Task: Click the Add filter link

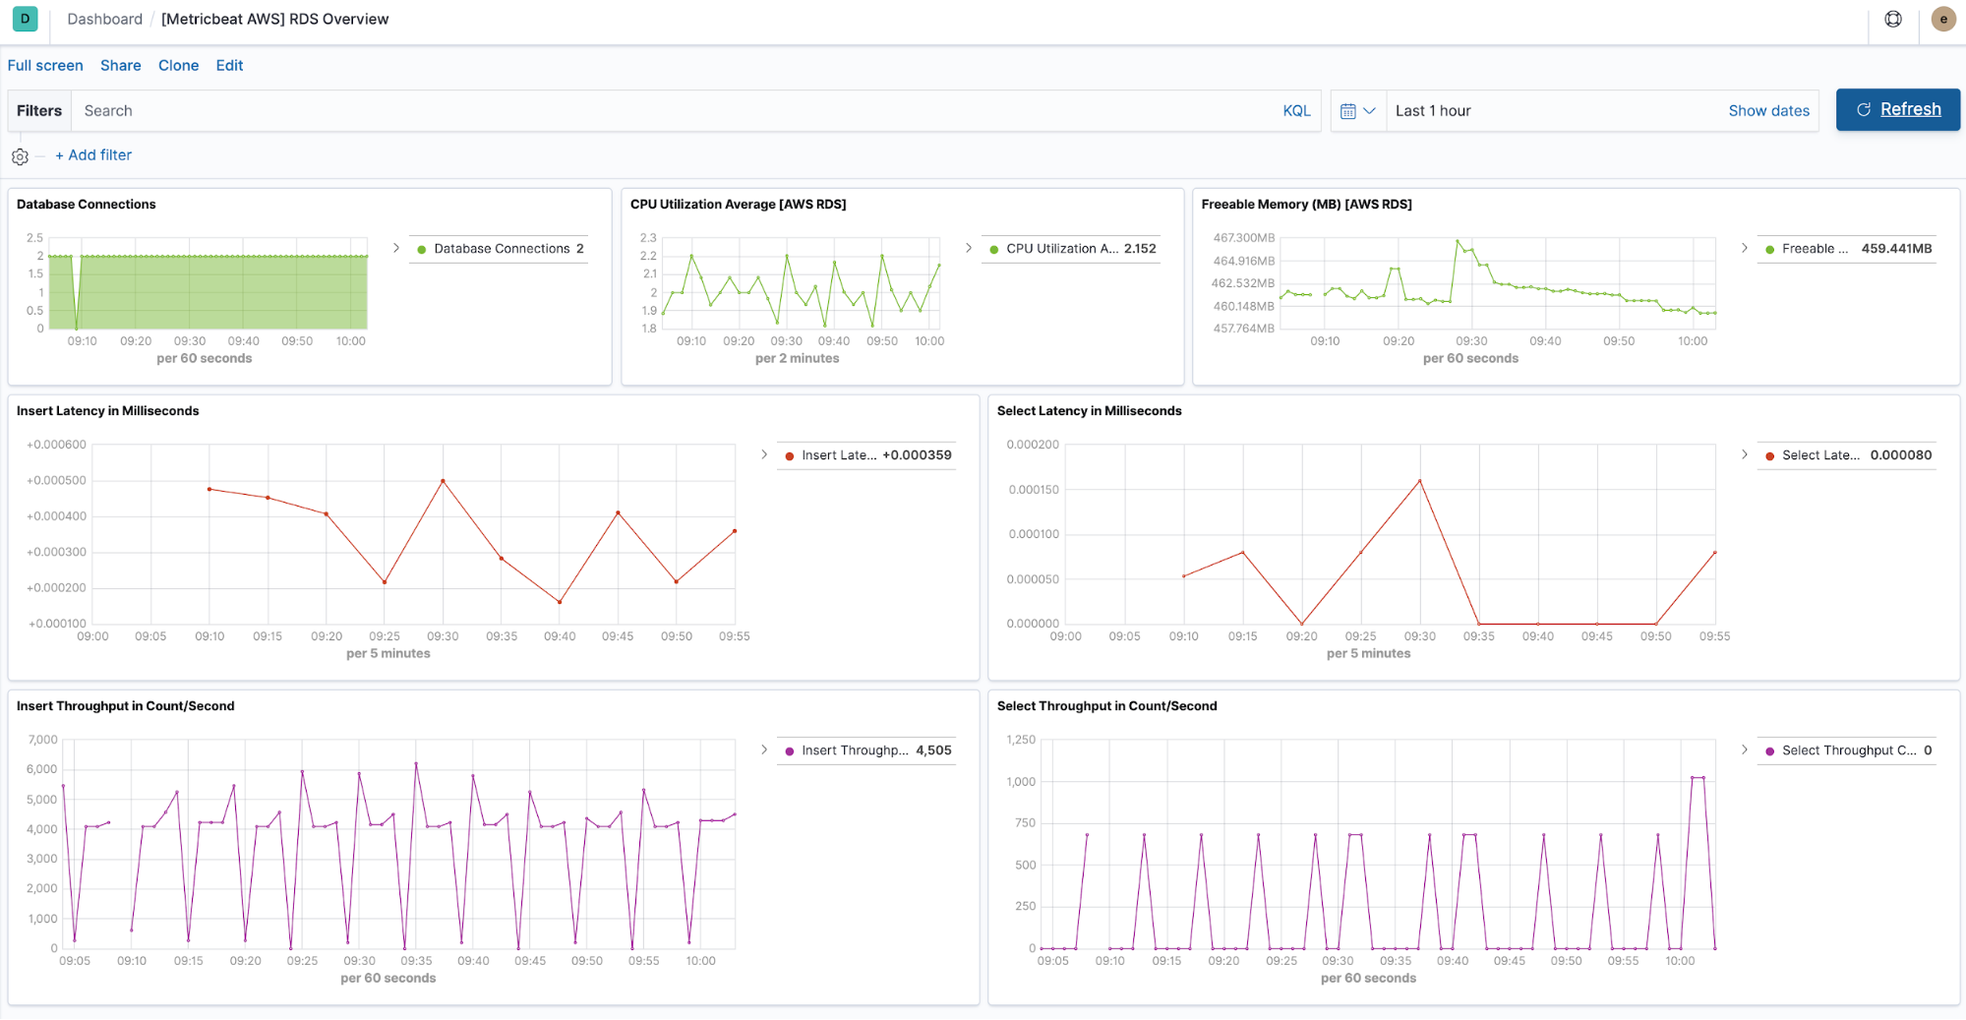Action: pyautogui.click(x=93, y=155)
